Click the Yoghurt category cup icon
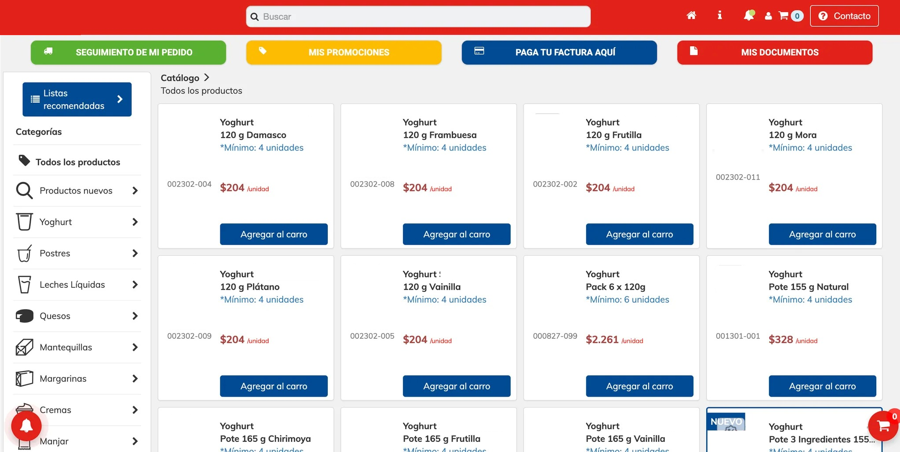Image resolution: width=900 pixels, height=452 pixels. tap(24, 222)
